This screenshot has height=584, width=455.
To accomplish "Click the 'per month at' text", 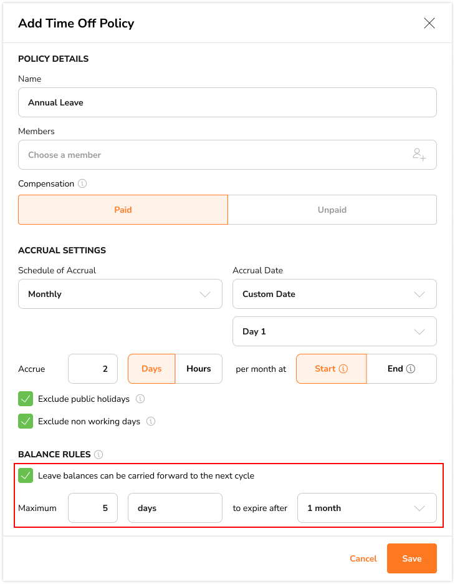I will coord(261,369).
